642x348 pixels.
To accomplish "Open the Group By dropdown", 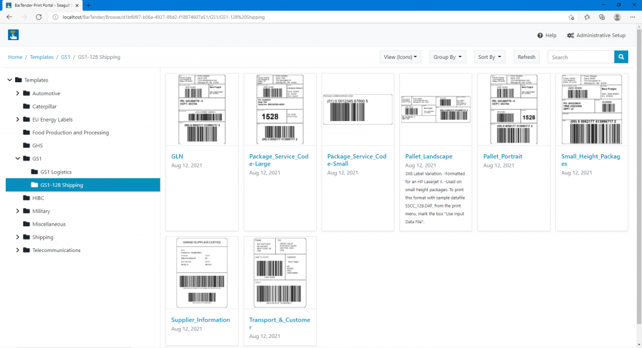I will tap(447, 57).
